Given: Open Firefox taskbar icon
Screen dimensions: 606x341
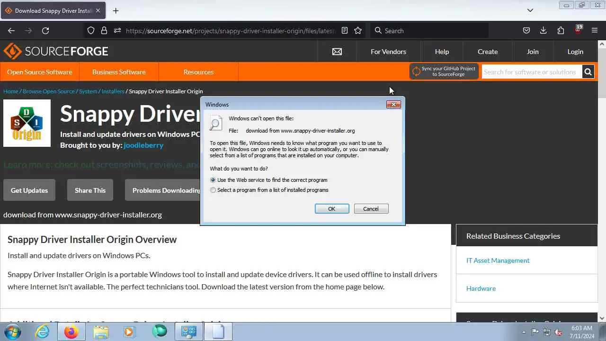Looking at the screenshot, I should click(71, 332).
